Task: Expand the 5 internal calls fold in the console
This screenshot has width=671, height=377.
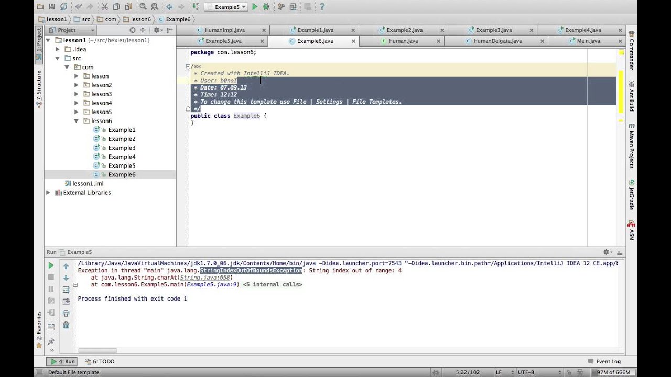Action: tap(75, 285)
